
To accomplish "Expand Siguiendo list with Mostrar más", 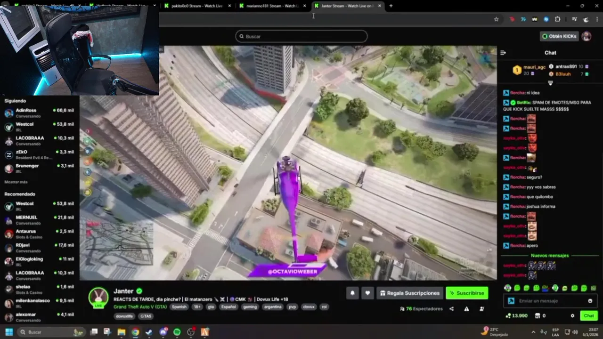I will [x=16, y=182].
